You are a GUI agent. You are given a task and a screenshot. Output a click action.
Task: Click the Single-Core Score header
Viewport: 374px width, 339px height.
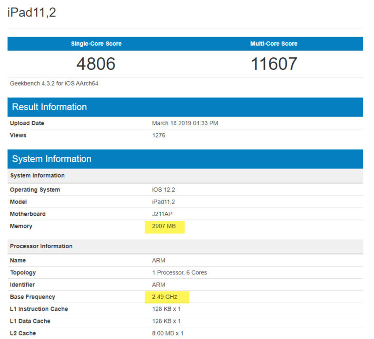[x=96, y=44]
